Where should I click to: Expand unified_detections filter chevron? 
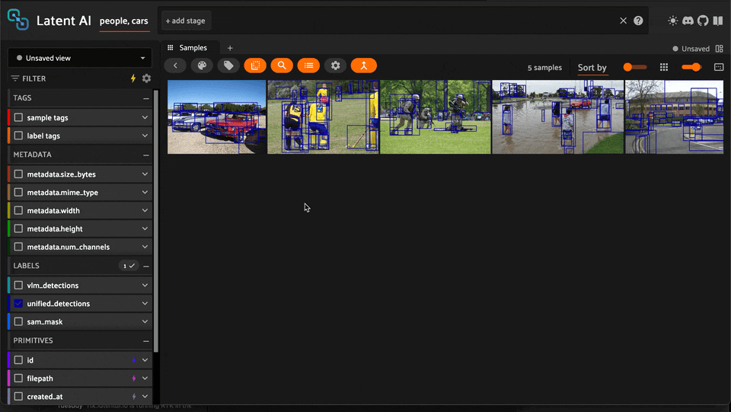coord(145,303)
